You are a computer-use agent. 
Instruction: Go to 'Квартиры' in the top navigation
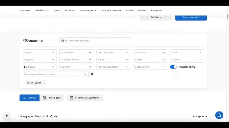tap(25, 10)
